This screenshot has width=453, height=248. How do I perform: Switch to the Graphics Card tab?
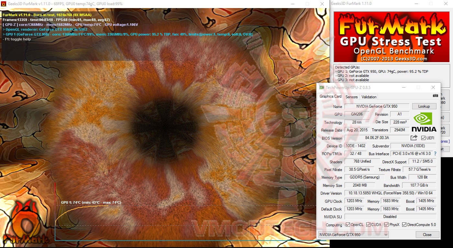330,96
